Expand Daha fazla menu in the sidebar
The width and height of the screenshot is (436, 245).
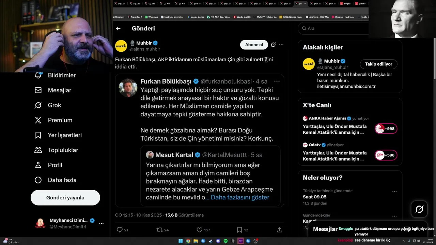[55, 180]
